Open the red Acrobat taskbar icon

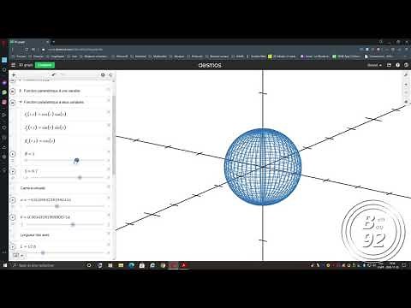click(x=184, y=265)
